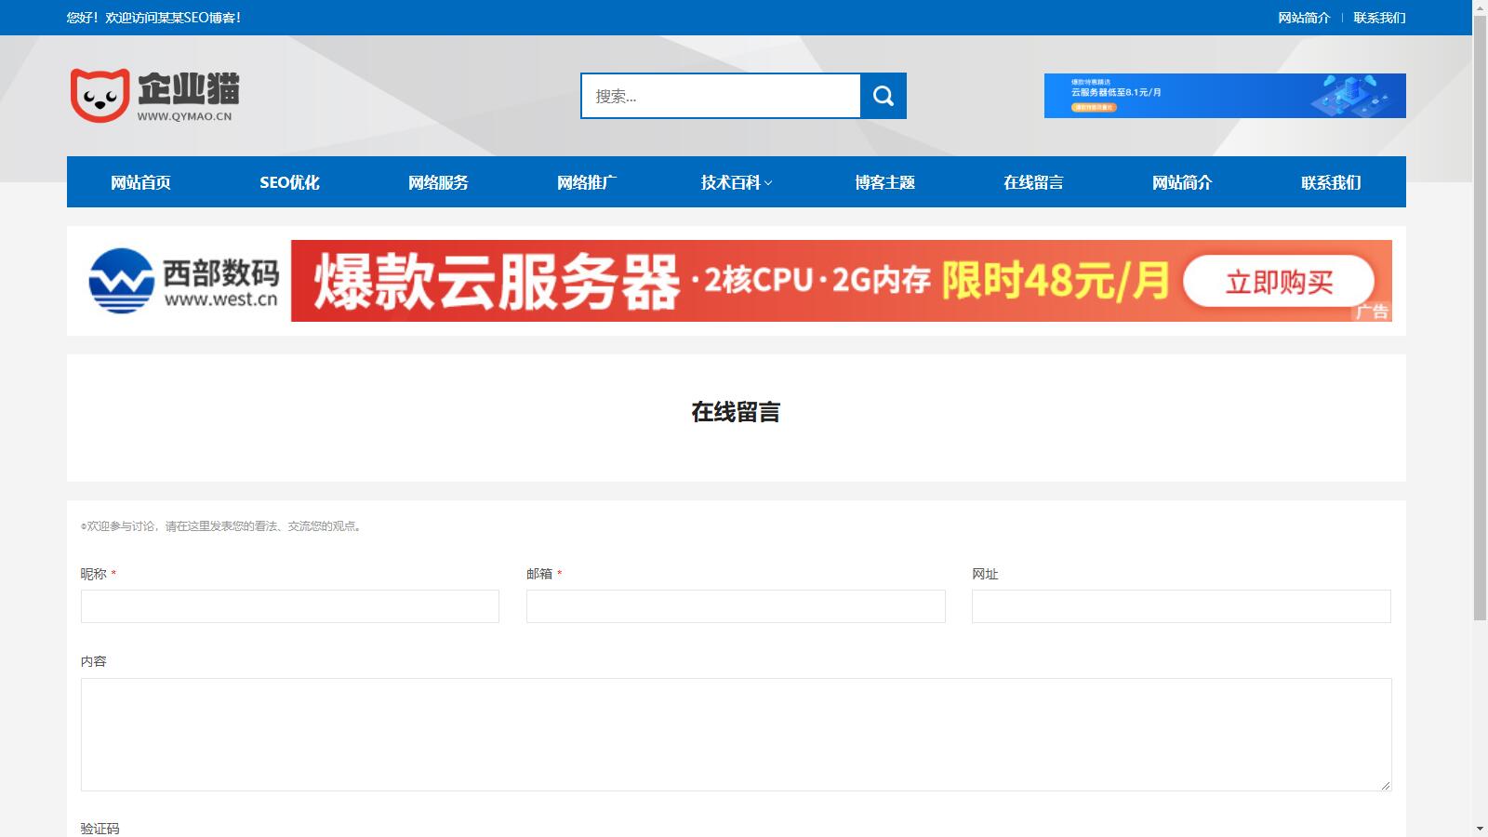Screen dimensions: 1488x837
Task: Select 在线留言 in the navigation bar
Action: 1033,182
